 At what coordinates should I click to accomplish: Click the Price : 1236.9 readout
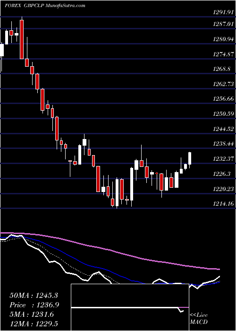pyautogui.click(x=34, y=305)
